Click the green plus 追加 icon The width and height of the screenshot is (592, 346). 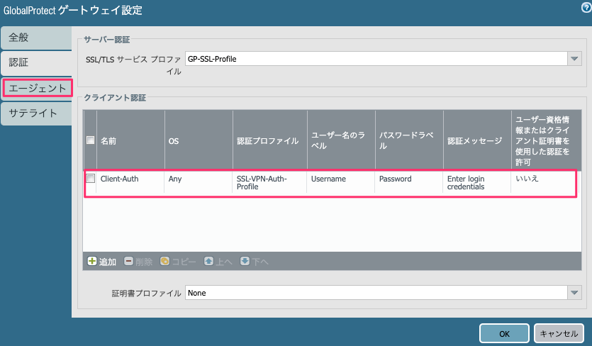92,261
